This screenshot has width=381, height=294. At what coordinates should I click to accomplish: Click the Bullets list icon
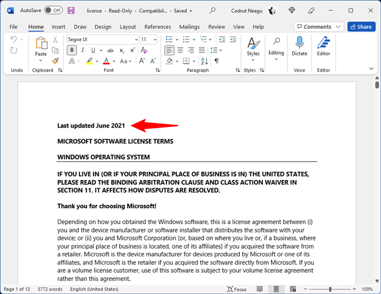pyautogui.click(x=169, y=39)
